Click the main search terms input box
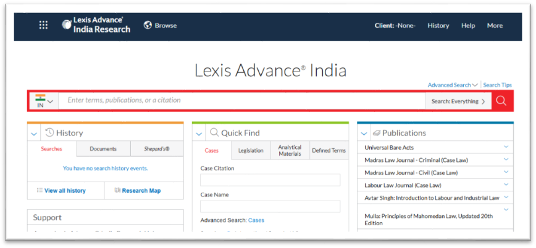Viewport: 536px width, 248px height. point(241,100)
